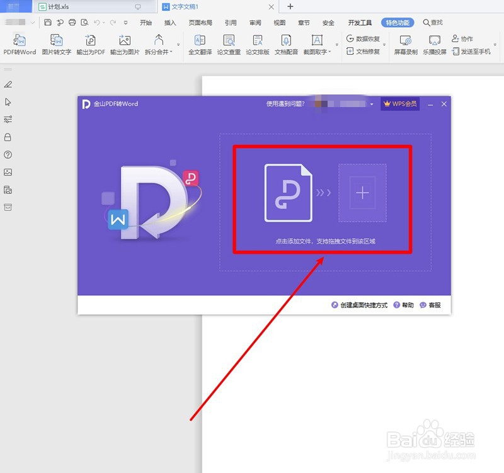Select 协作 collaboration option
The height and width of the screenshot is (473, 504).
point(462,38)
